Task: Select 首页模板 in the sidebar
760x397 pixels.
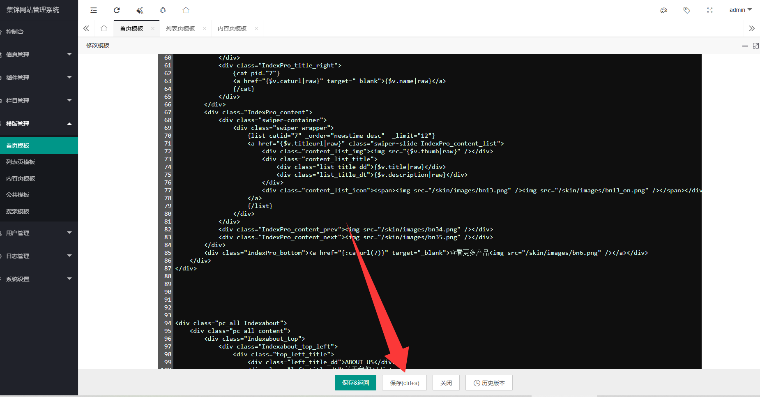Action: pyautogui.click(x=39, y=145)
